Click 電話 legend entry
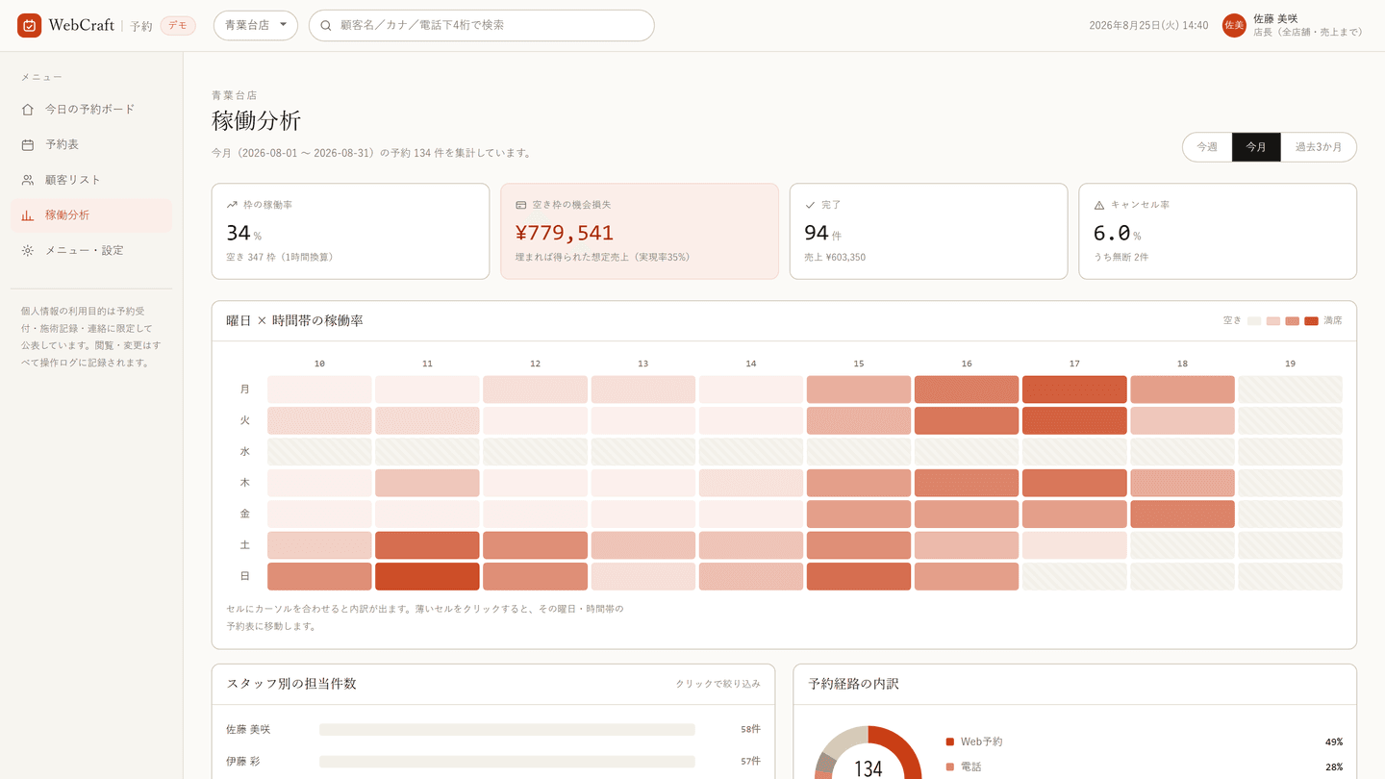 point(1144,766)
